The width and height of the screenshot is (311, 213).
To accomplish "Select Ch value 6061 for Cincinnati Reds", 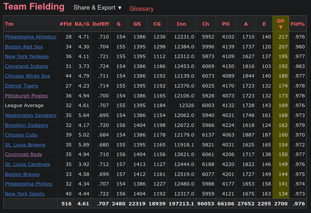I will point(208,154).
